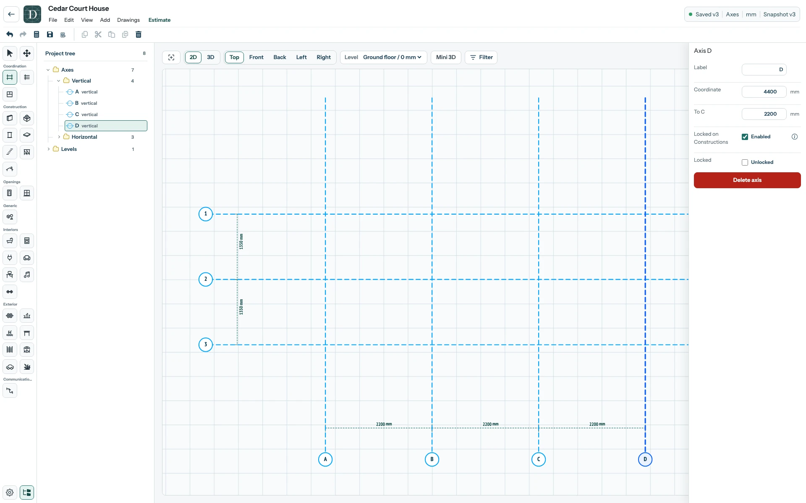Open the calculator icon in toolbar
The width and height of the screenshot is (806, 503).
(37, 34)
